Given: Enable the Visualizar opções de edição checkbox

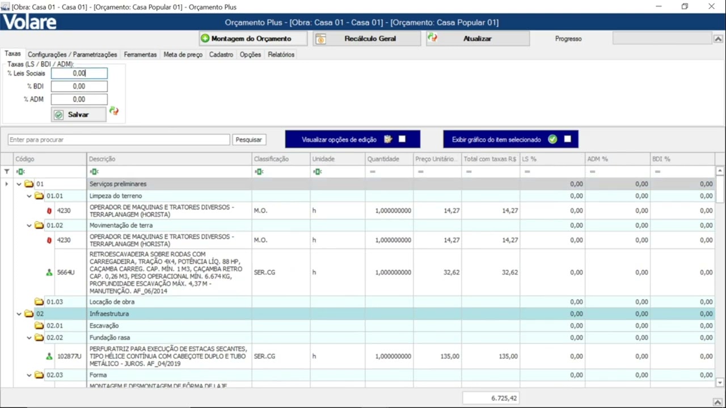Looking at the screenshot, I should coord(402,139).
